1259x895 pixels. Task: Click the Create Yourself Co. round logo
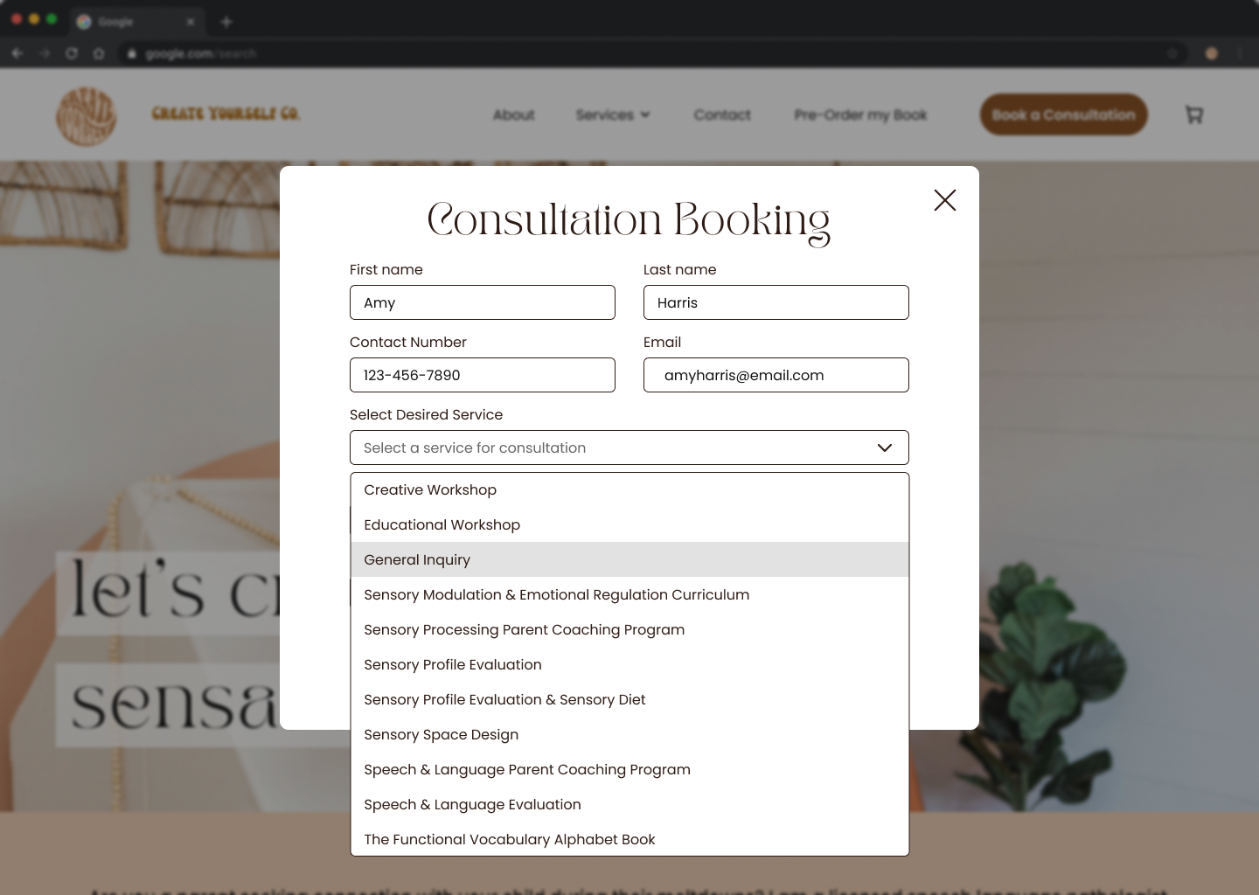point(86,115)
